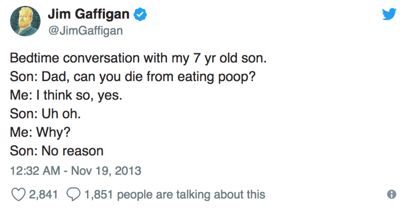
Task: Click the Jim Gaffigan display name
Action: click(x=88, y=14)
